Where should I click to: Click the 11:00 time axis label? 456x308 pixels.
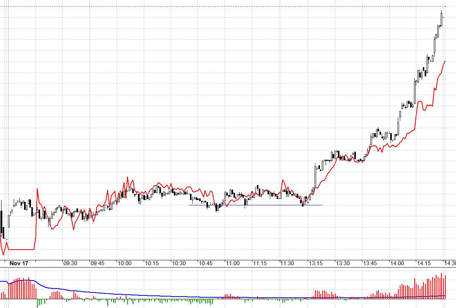(x=233, y=263)
